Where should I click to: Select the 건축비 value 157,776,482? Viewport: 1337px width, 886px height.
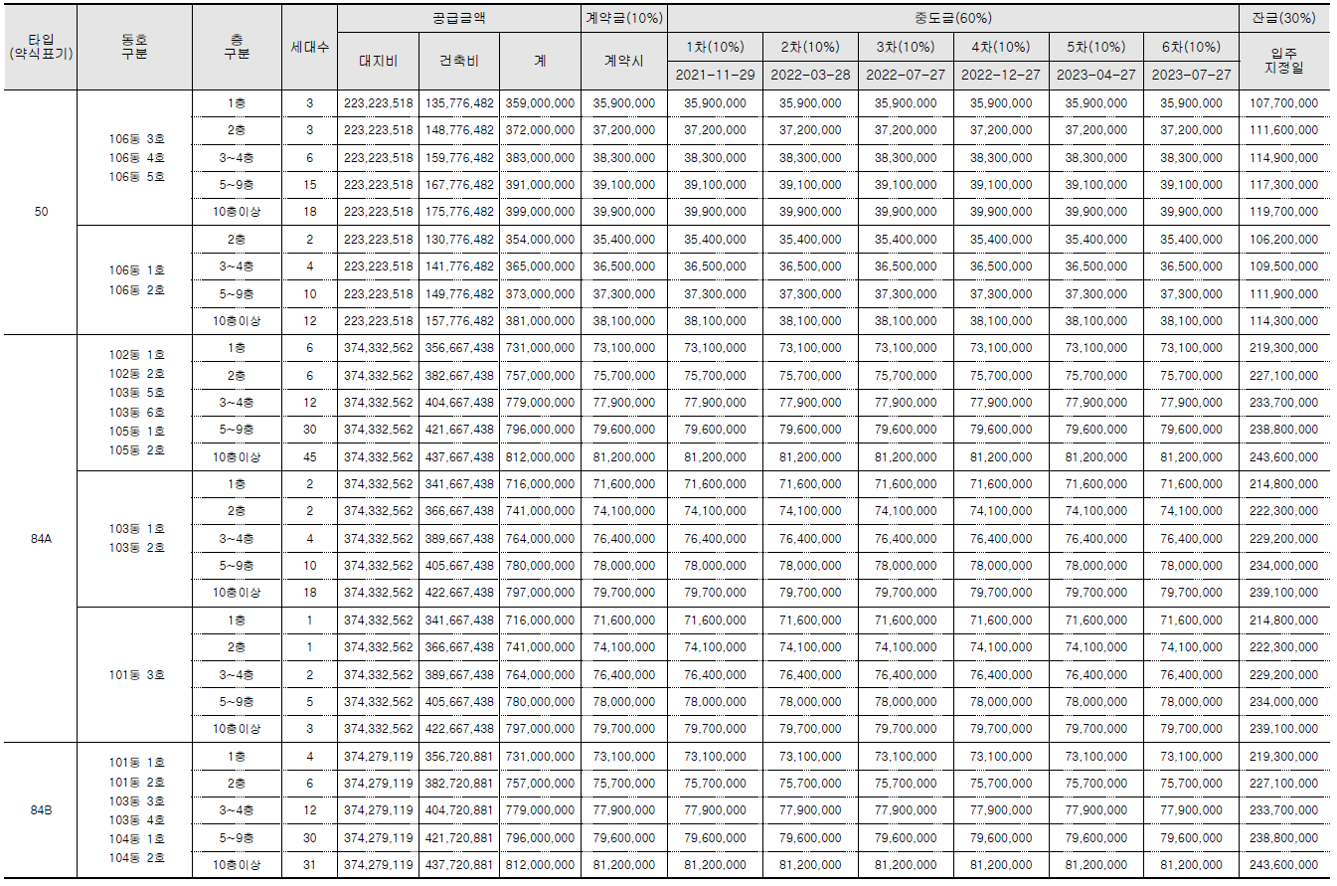[x=459, y=321]
